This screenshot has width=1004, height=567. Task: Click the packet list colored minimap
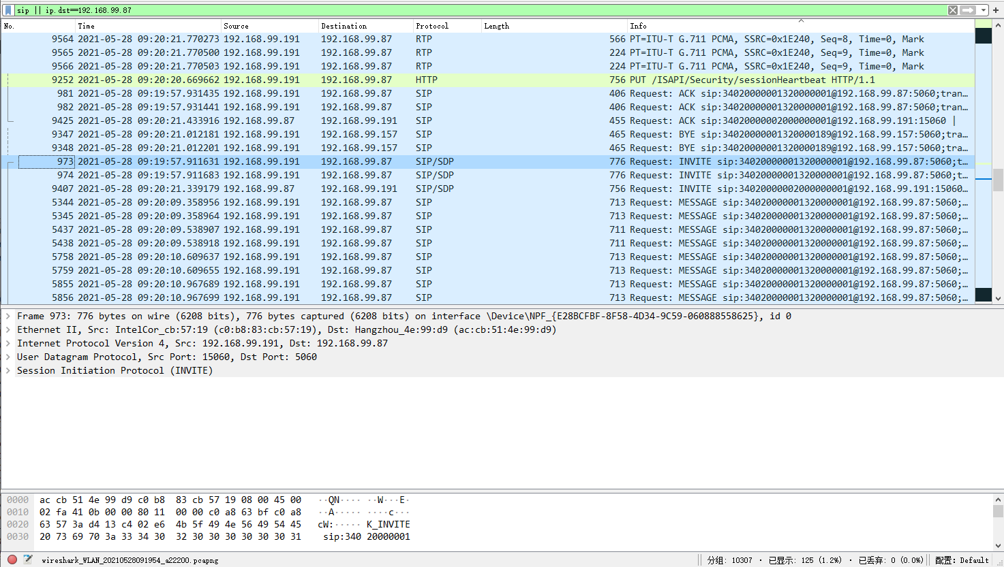click(x=984, y=162)
